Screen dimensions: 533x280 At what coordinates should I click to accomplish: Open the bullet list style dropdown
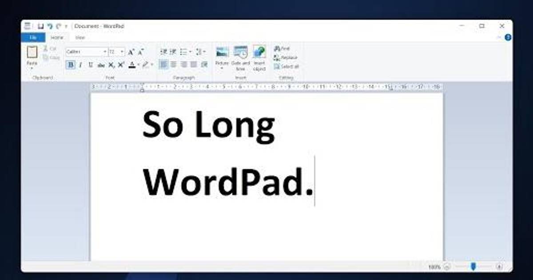tap(190, 52)
